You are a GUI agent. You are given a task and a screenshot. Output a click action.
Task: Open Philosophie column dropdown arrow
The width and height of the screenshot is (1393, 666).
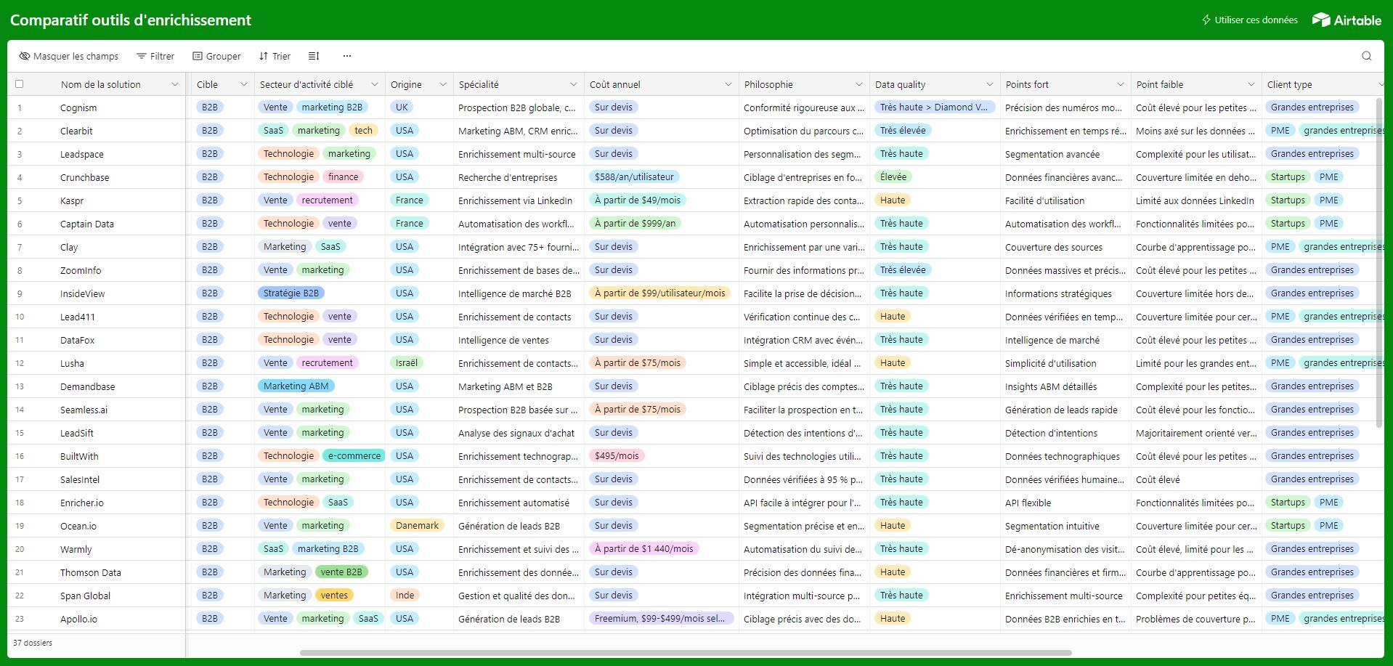tap(859, 84)
